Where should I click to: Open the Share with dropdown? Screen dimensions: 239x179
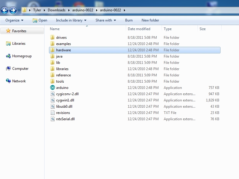click(106, 20)
